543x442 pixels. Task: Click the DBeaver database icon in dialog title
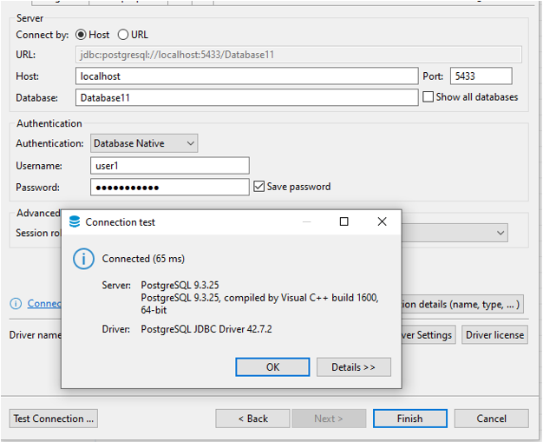[x=75, y=221]
